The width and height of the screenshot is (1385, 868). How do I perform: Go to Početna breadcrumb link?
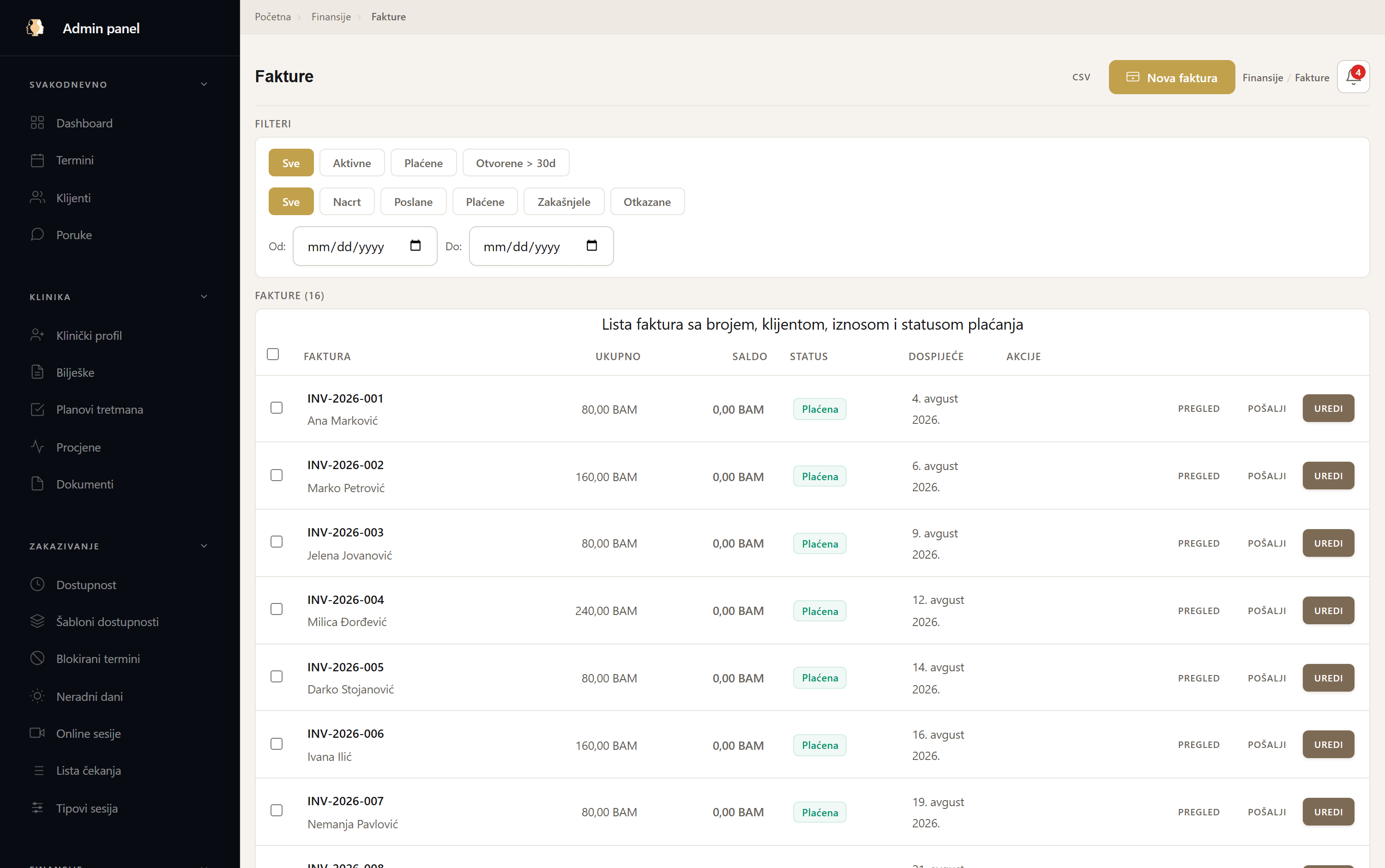(273, 17)
